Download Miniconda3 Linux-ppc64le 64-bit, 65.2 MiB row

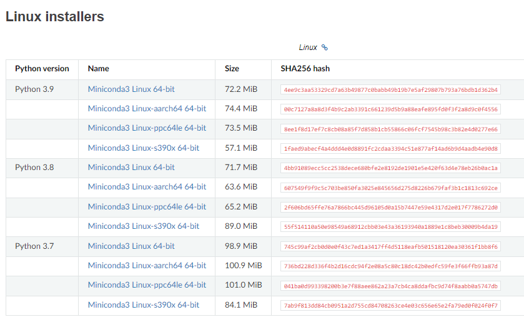tap(147, 207)
